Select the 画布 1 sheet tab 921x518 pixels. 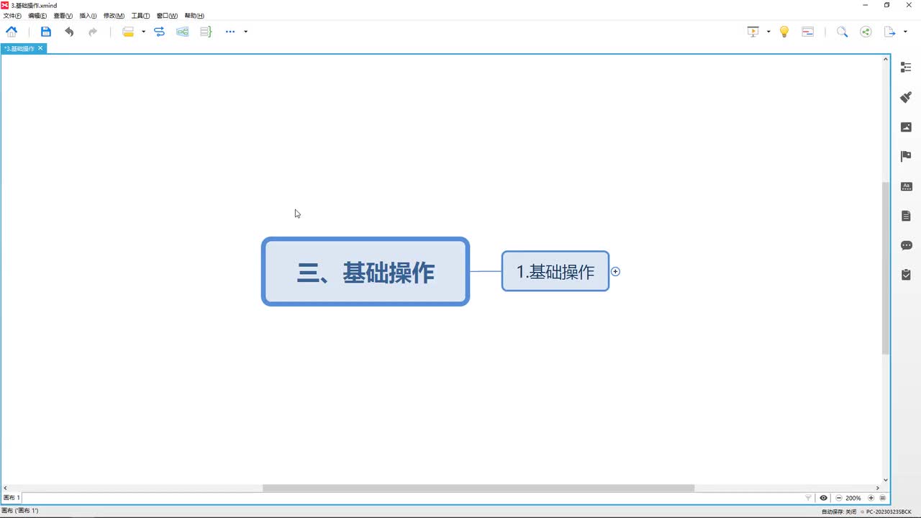[x=12, y=498]
